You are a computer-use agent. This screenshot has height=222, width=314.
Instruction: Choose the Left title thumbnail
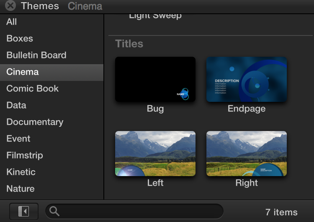pyautogui.click(x=155, y=154)
